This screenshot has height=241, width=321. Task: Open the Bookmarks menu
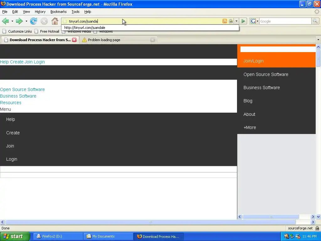[x=59, y=12]
